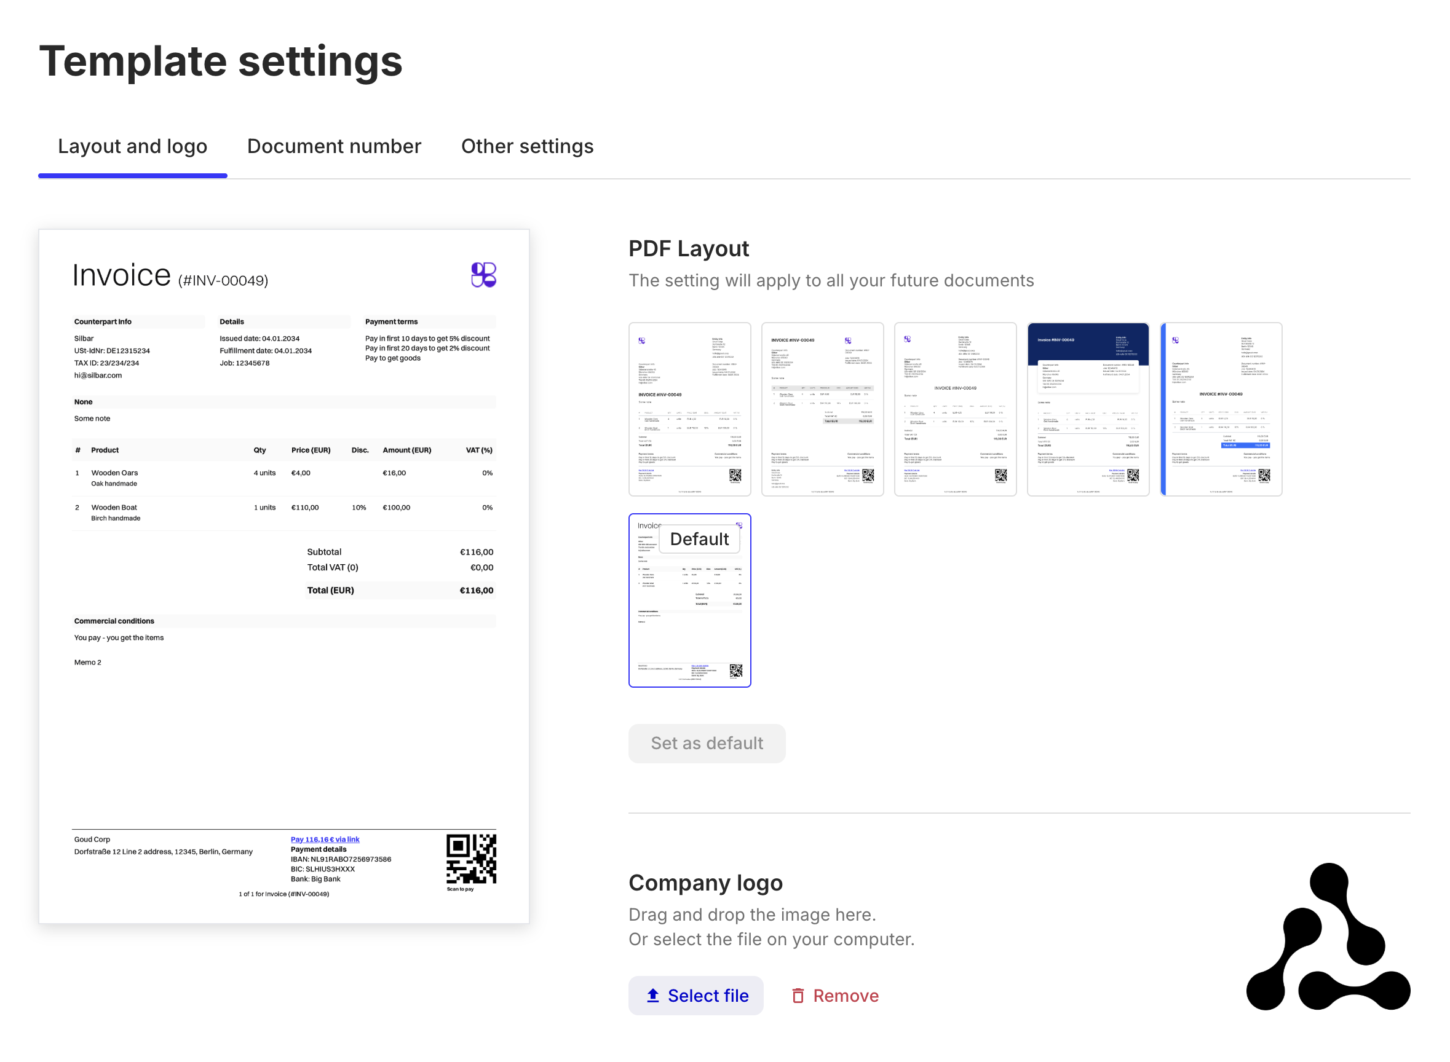
Task: Select the first classic PDF layout thumbnail
Action: pos(689,409)
